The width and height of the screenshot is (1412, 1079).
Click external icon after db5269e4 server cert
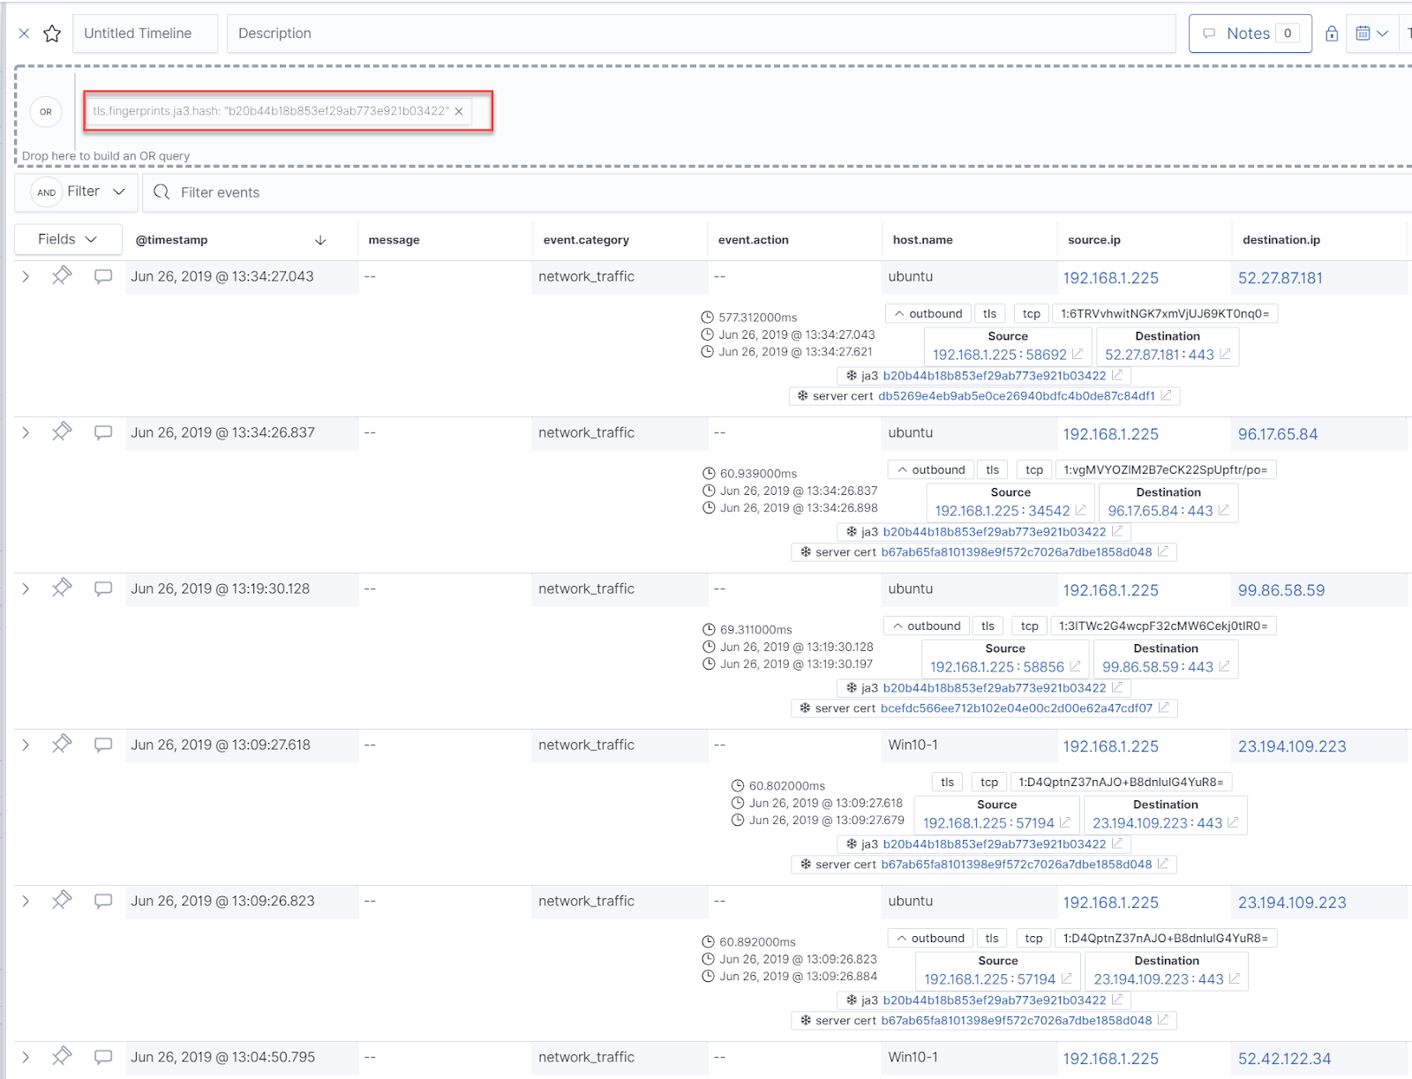click(1166, 395)
